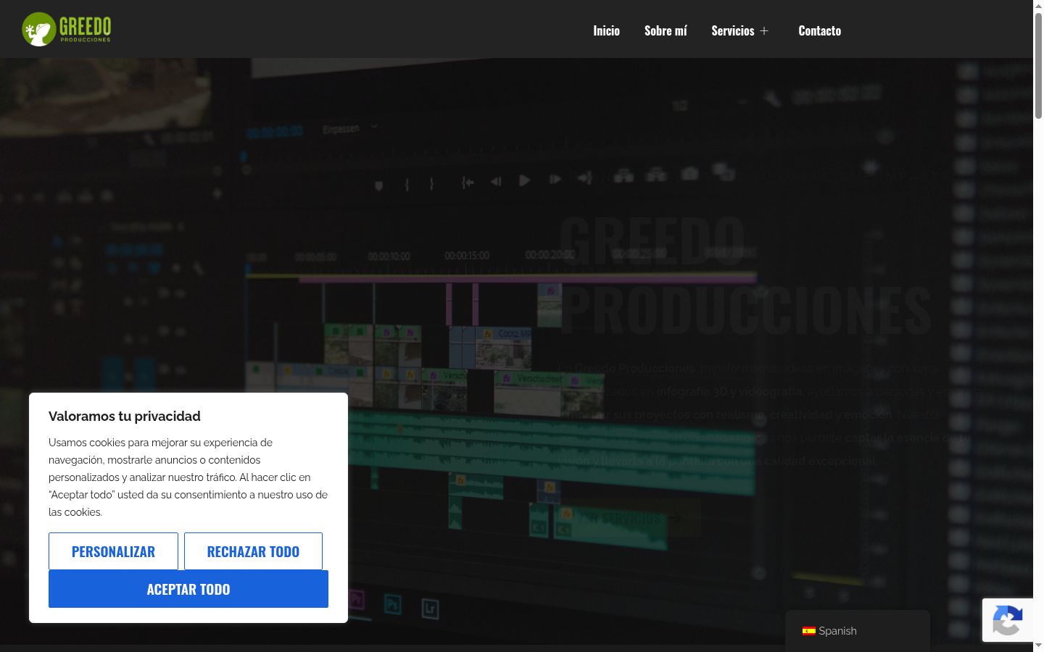This screenshot has width=1044, height=652.
Task: Accept all cookies with Aceptar todo
Action: click(x=188, y=589)
